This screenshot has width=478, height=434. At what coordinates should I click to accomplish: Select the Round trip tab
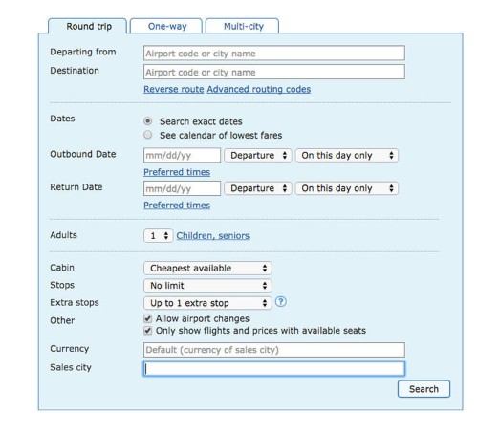click(x=88, y=26)
